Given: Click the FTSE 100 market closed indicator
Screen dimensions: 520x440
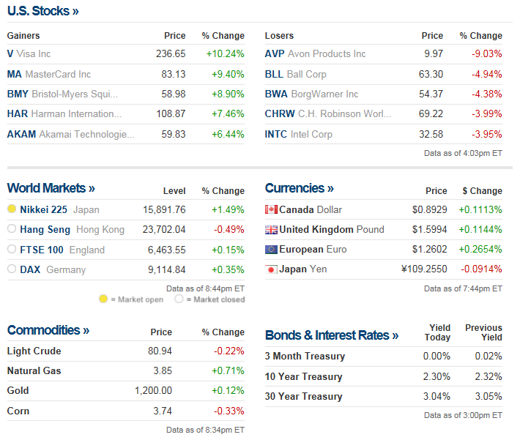Looking at the screenshot, I should coord(12,250).
